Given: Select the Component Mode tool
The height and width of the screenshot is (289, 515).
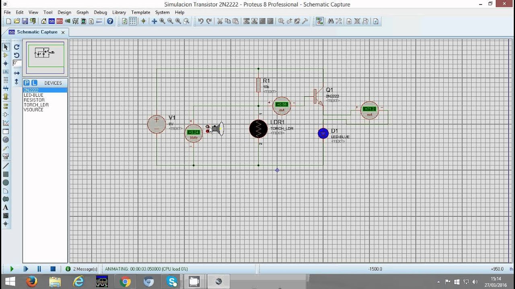Looking at the screenshot, I should click(6, 55).
